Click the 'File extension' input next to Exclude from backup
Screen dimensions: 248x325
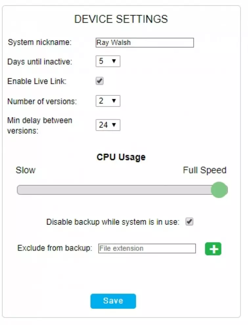coord(147,248)
